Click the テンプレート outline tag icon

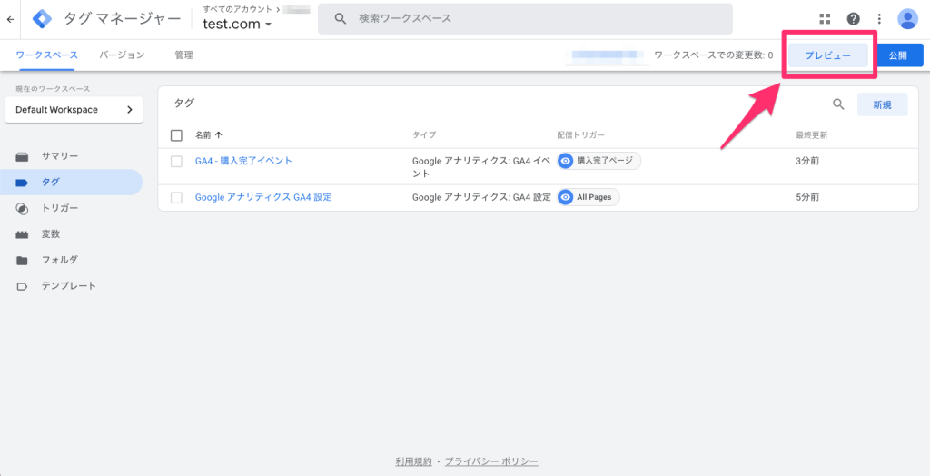coord(22,286)
